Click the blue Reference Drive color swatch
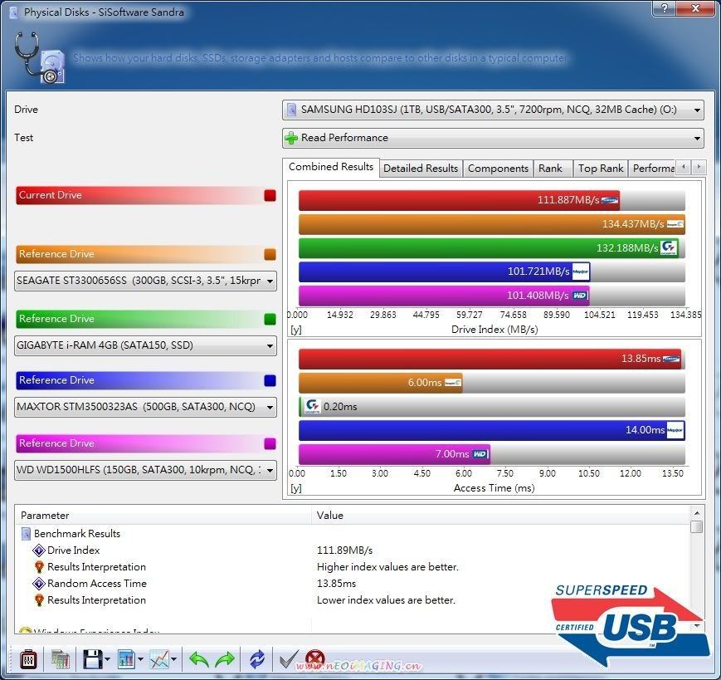The image size is (721, 680). point(270,380)
